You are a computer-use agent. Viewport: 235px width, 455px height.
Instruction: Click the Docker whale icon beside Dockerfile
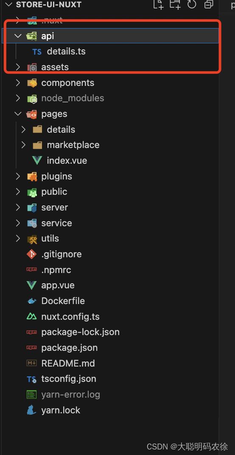32,301
